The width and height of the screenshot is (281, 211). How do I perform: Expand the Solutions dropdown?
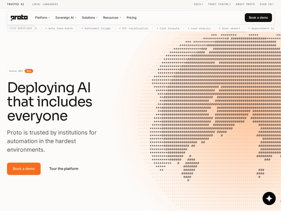90,18
